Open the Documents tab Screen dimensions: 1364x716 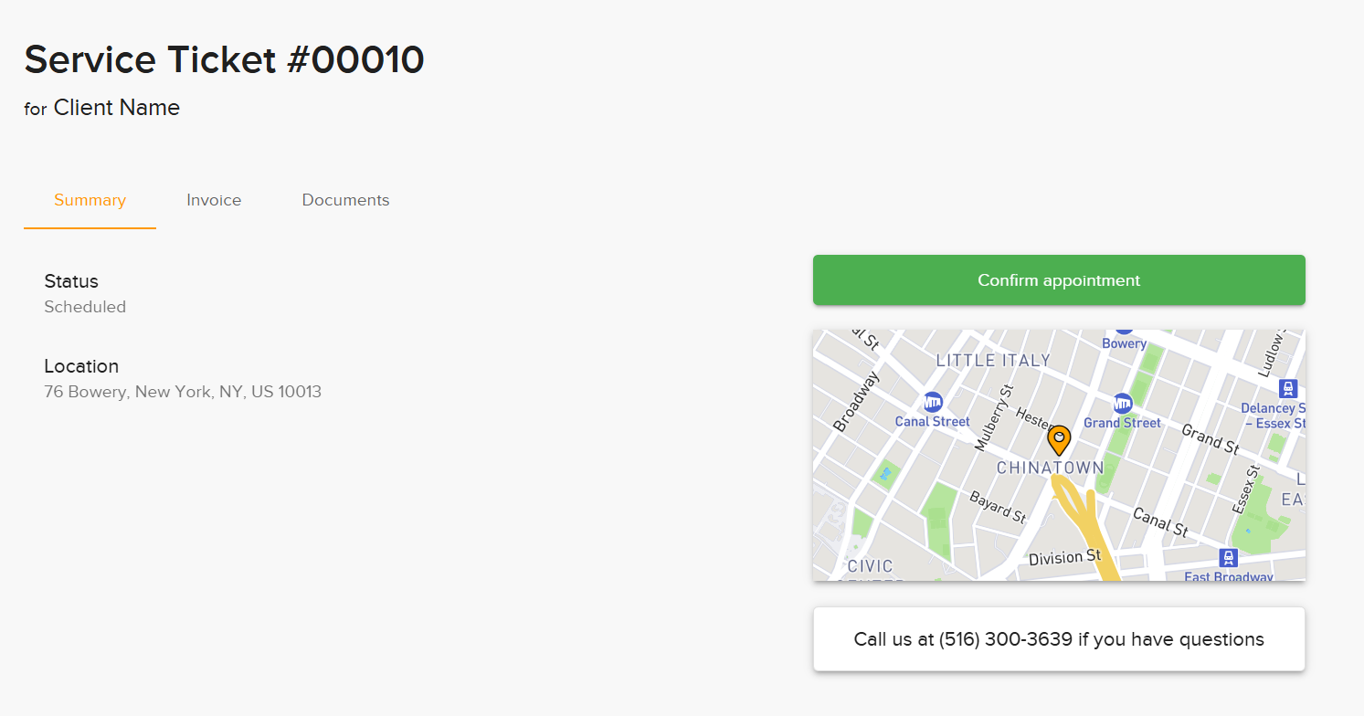[345, 200]
